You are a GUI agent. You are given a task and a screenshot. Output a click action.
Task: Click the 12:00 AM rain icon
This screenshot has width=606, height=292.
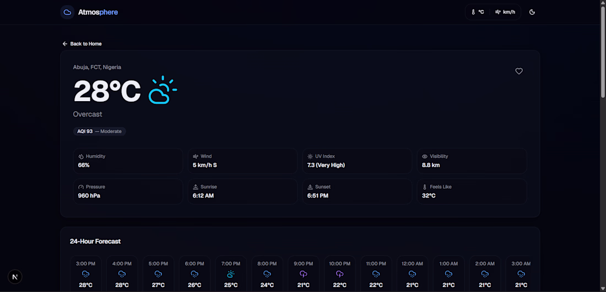pos(413,274)
